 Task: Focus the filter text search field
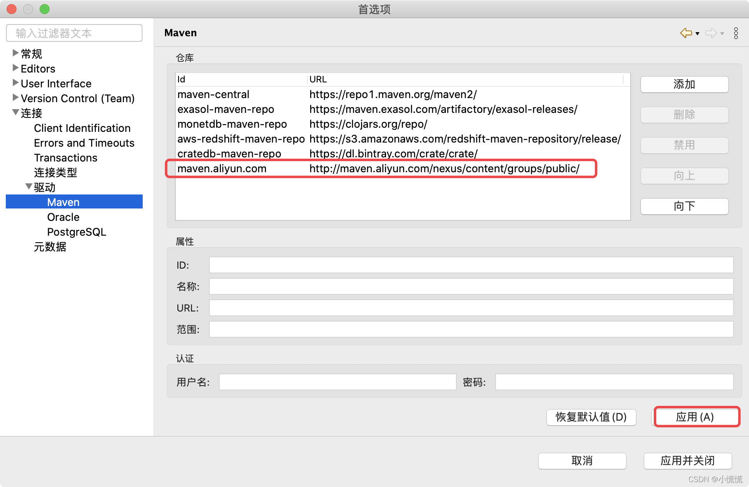74,33
